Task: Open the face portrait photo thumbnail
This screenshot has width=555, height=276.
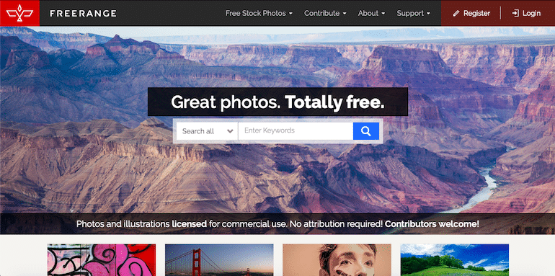Action: coord(337,259)
